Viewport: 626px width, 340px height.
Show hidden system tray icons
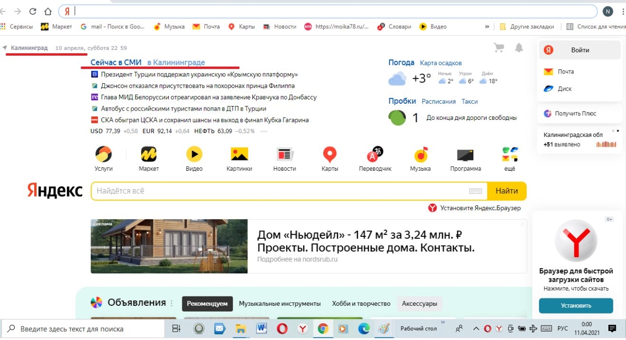point(476,328)
